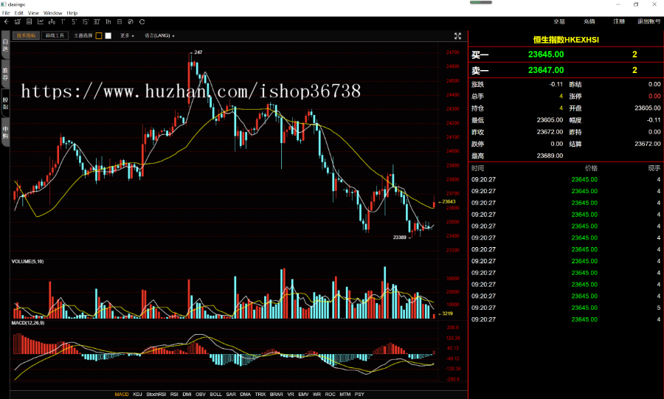Click 退出账号 to log out

649,21
